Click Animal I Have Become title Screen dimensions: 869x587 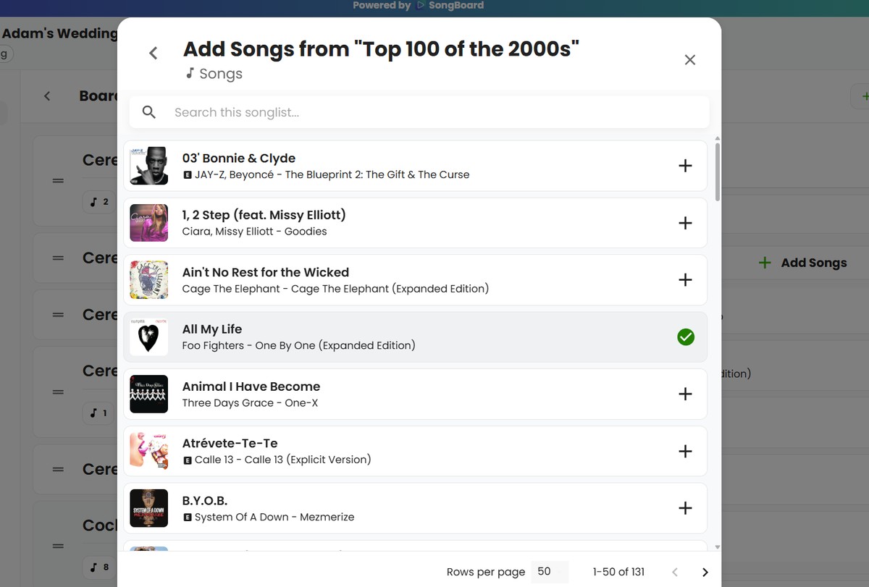(251, 387)
